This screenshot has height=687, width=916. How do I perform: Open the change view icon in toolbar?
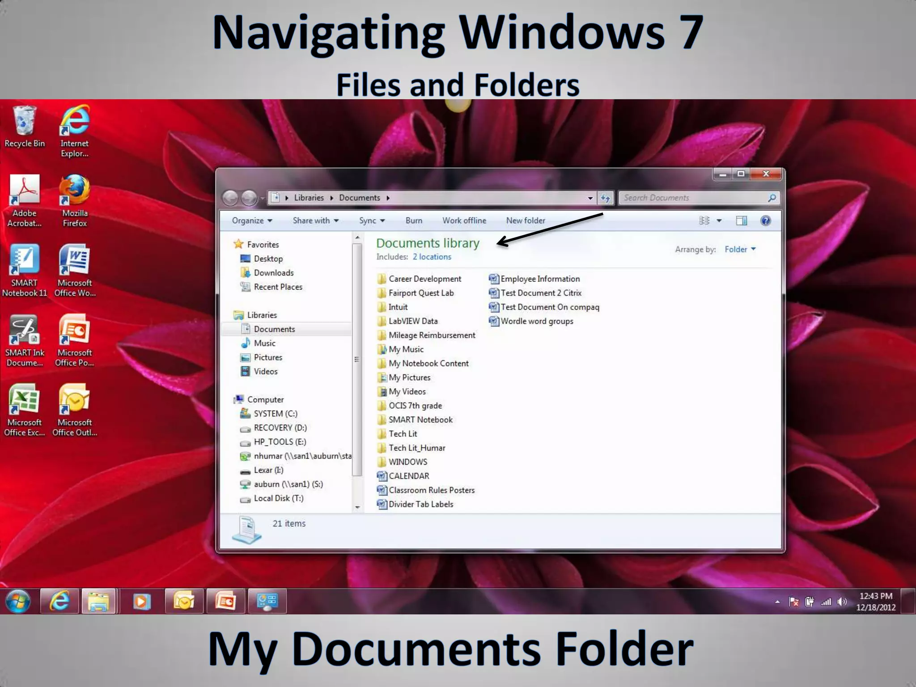coord(704,221)
